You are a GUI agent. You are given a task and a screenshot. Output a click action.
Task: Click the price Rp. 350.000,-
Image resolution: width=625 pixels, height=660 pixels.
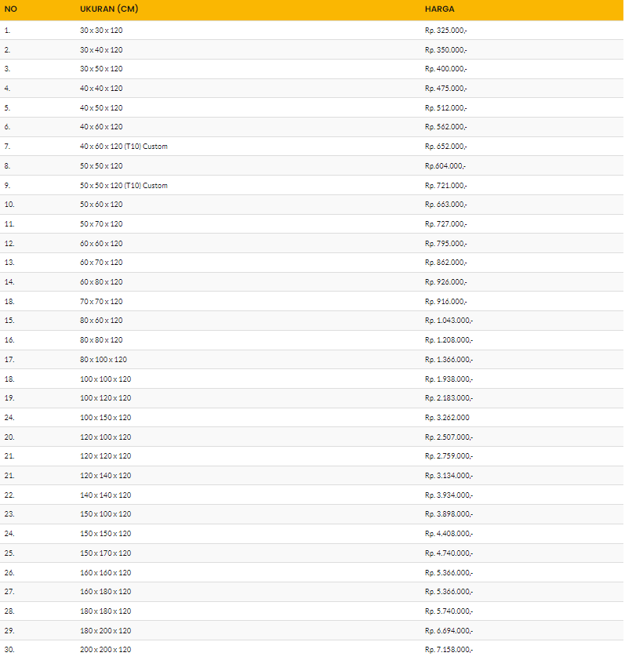(446, 49)
